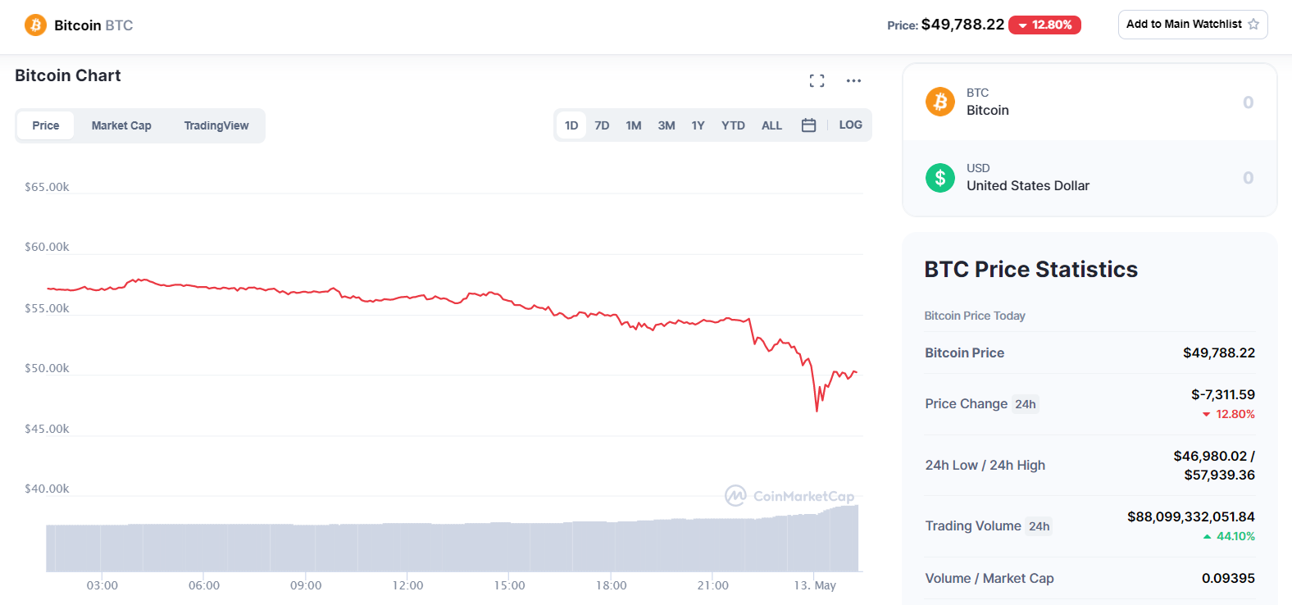
Task: Enter fullscreen chart mode
Action: click(x=817, y=80)
